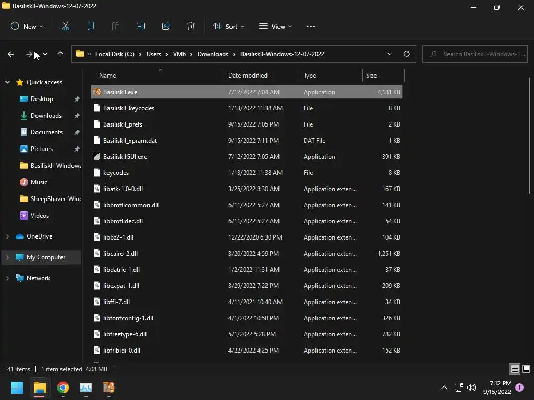Open recent locations dropdown arrow
The width and height of the screenshot is (534, 400).
click(45, 54)
